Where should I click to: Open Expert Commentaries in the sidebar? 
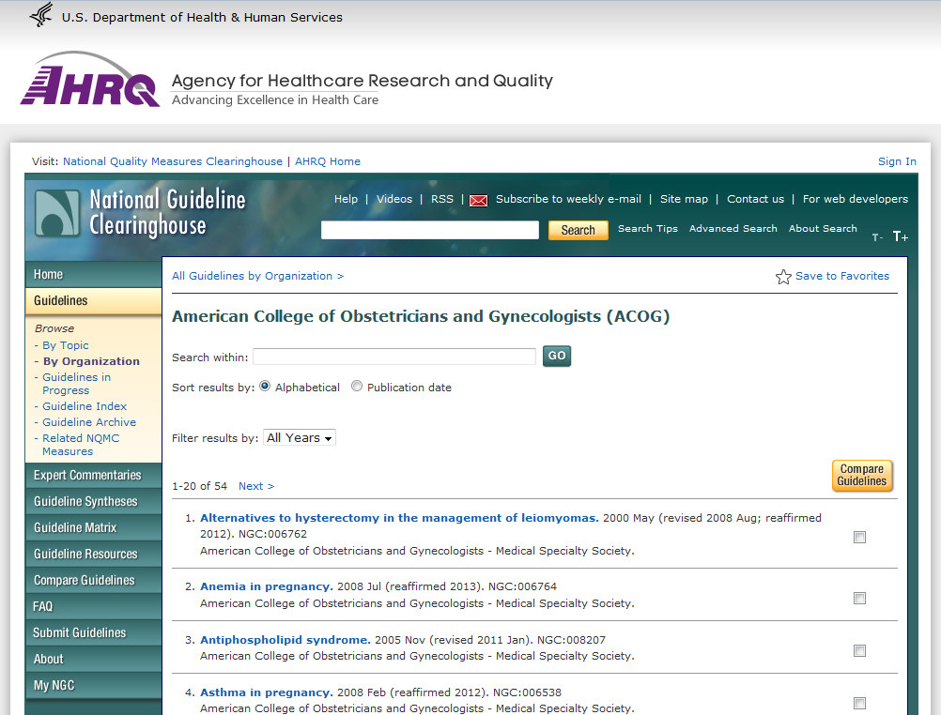point(94,475)
